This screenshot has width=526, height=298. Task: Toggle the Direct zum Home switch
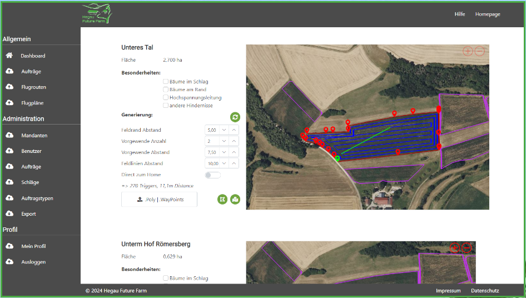tap(212, 175)
